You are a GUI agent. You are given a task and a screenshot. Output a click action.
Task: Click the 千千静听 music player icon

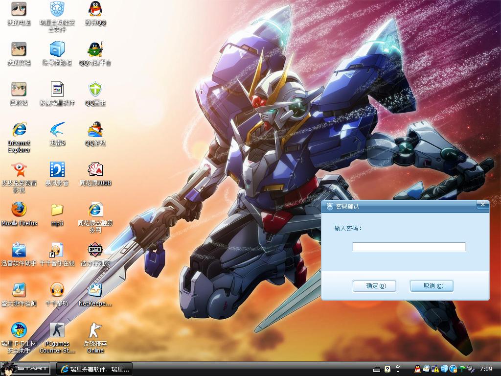[x=57, y=290]
